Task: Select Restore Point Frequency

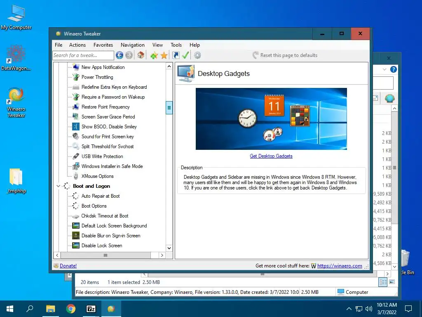Action: [x=105, y=107]
